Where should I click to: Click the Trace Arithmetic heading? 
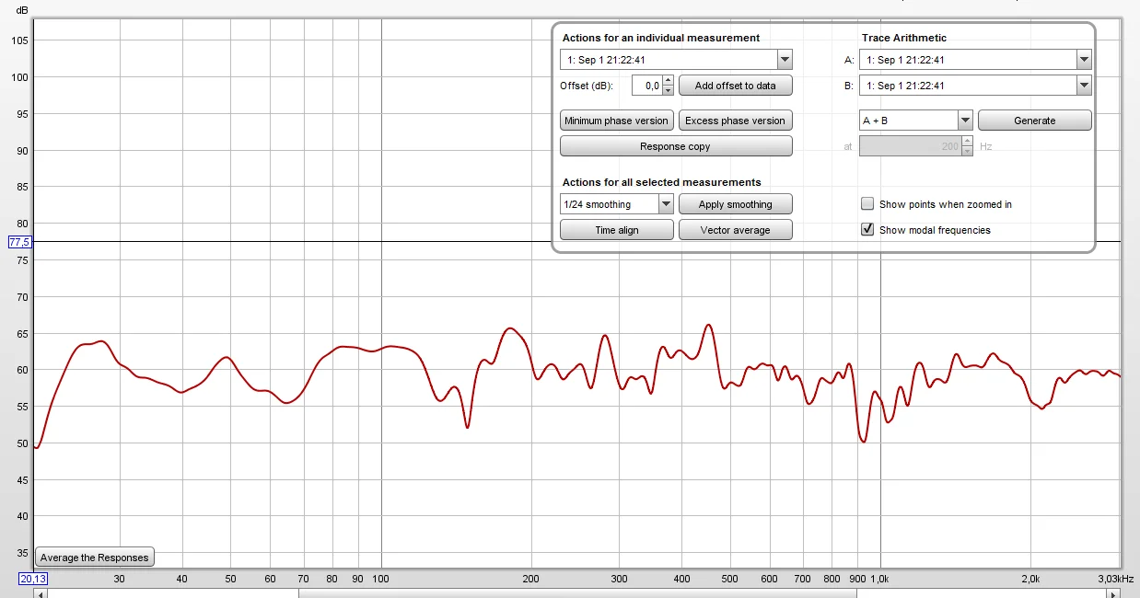[904, 38]
